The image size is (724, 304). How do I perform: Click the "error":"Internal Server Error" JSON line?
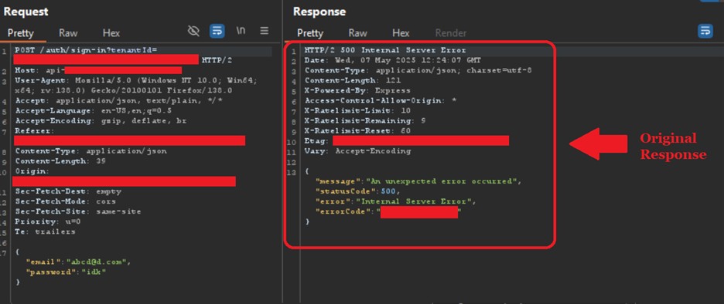click(x=395, y=201)
